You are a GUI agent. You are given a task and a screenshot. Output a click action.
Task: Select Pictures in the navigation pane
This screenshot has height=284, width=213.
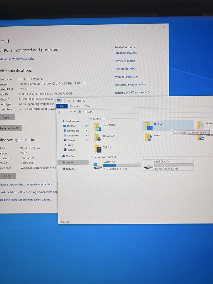[71, 140]
